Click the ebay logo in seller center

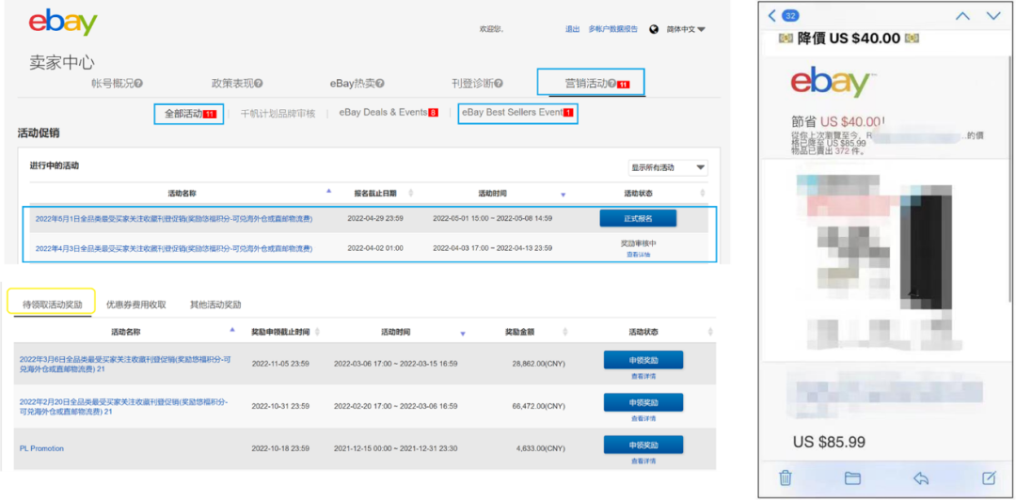pos(63,23)
